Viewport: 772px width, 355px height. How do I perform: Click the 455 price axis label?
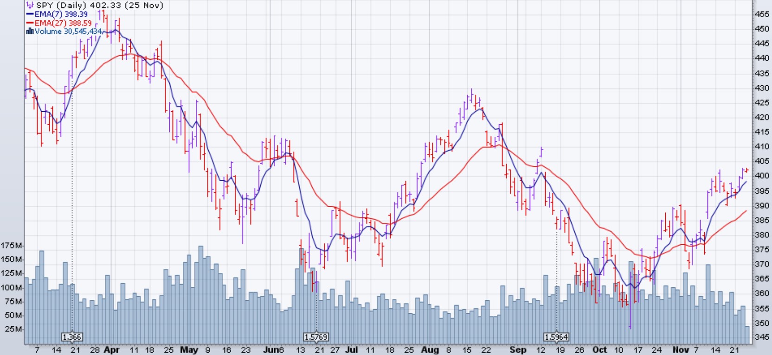[x=762, y=14]
